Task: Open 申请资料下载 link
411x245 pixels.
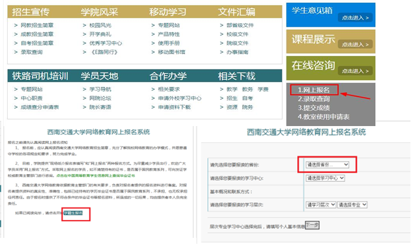Action: pos(175,107)
